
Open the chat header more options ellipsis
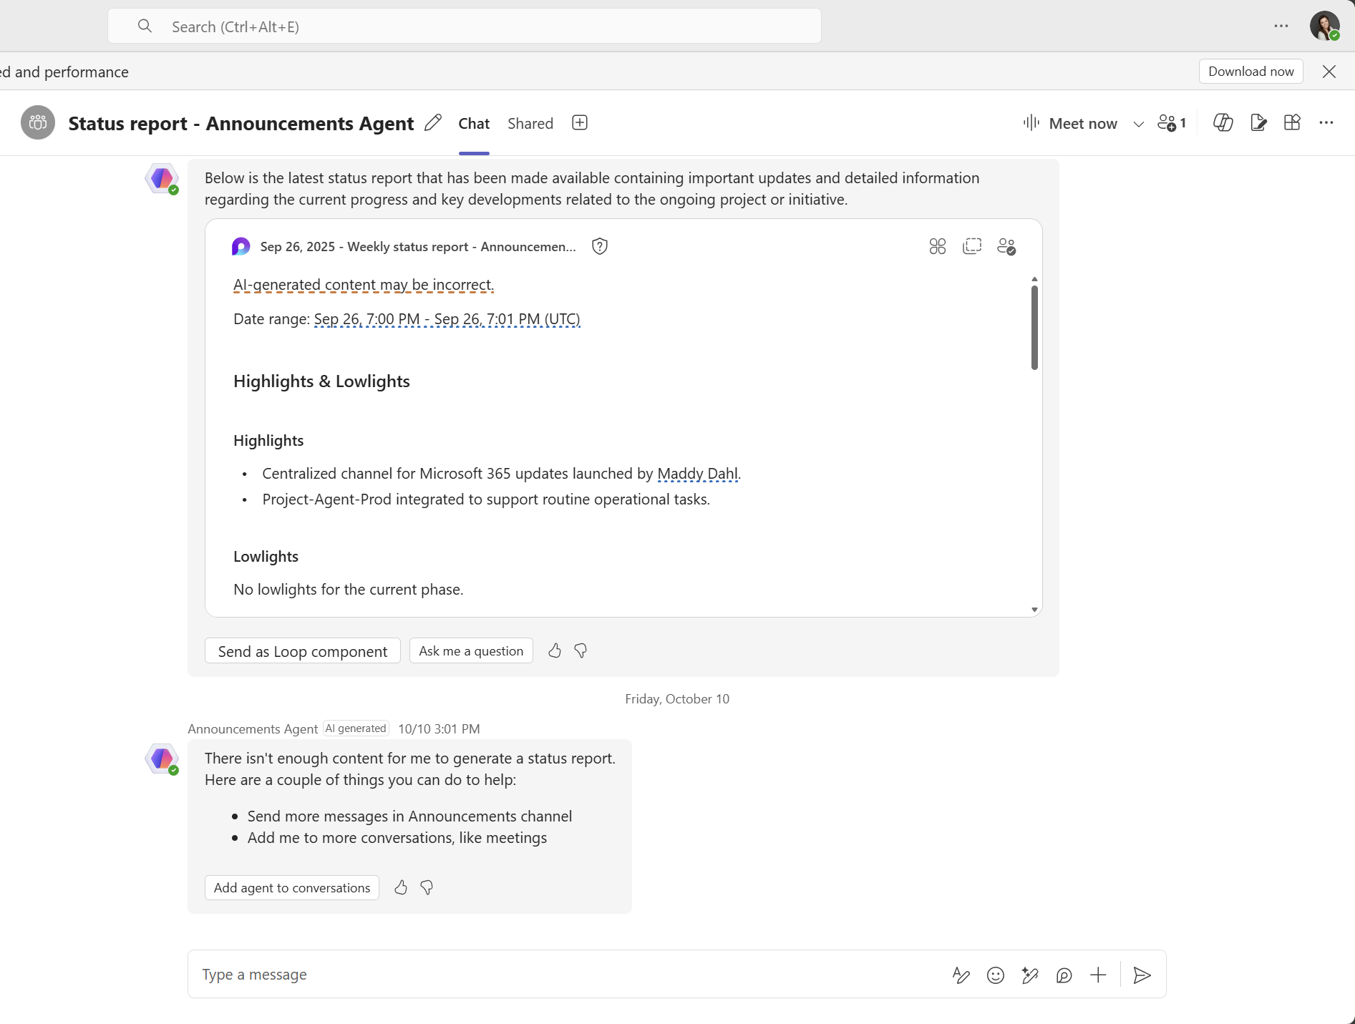point(1326,123)
